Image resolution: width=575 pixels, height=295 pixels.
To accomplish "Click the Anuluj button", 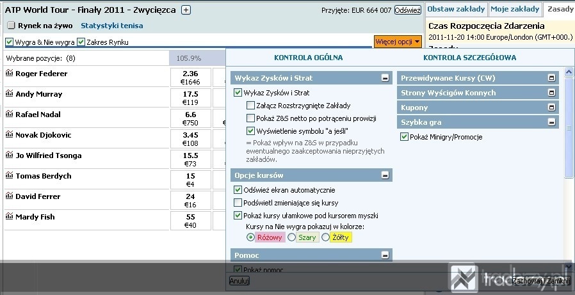I will (x=239, y=281).
